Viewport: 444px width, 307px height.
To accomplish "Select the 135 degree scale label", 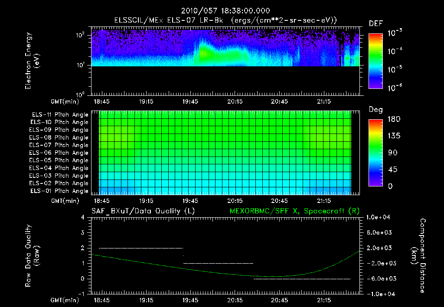I will [x=394, y=136].
